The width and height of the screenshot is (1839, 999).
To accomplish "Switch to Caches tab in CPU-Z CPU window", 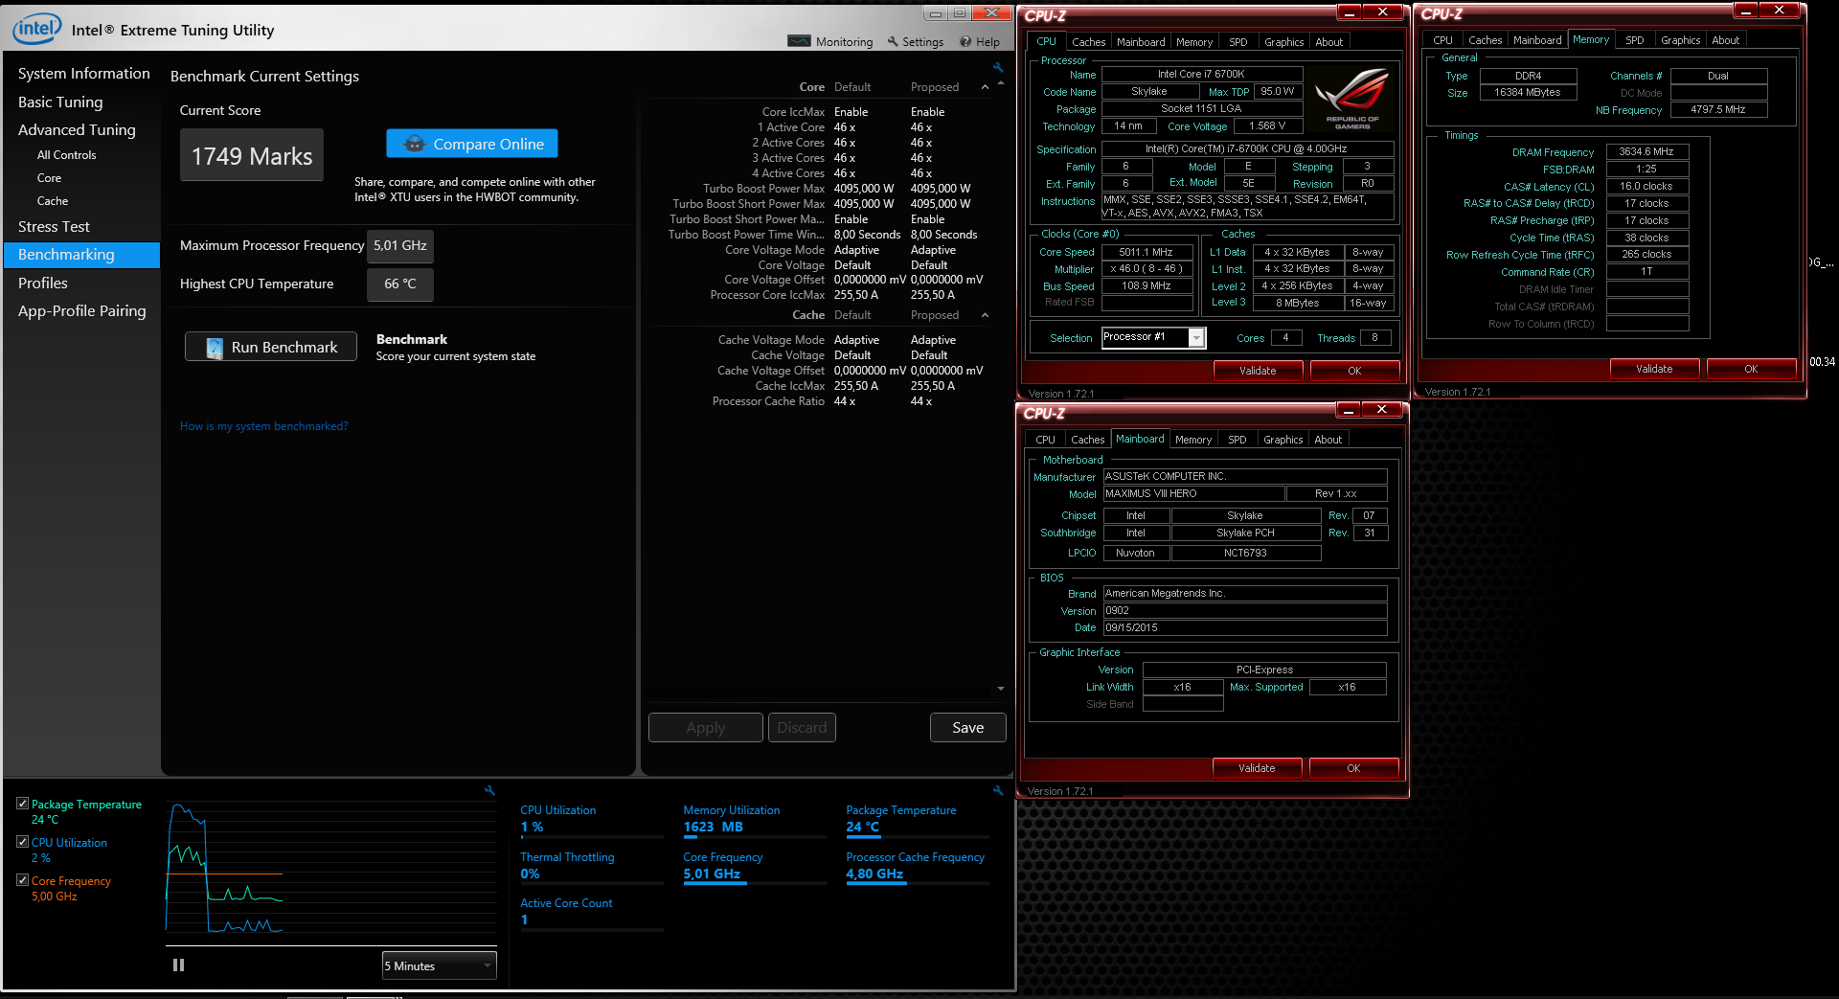I will [x=1088, y=42].
